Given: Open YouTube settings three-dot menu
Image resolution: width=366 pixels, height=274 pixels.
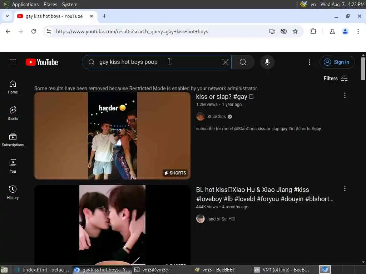Looking at the screenshot, I should tap(310, 62).
